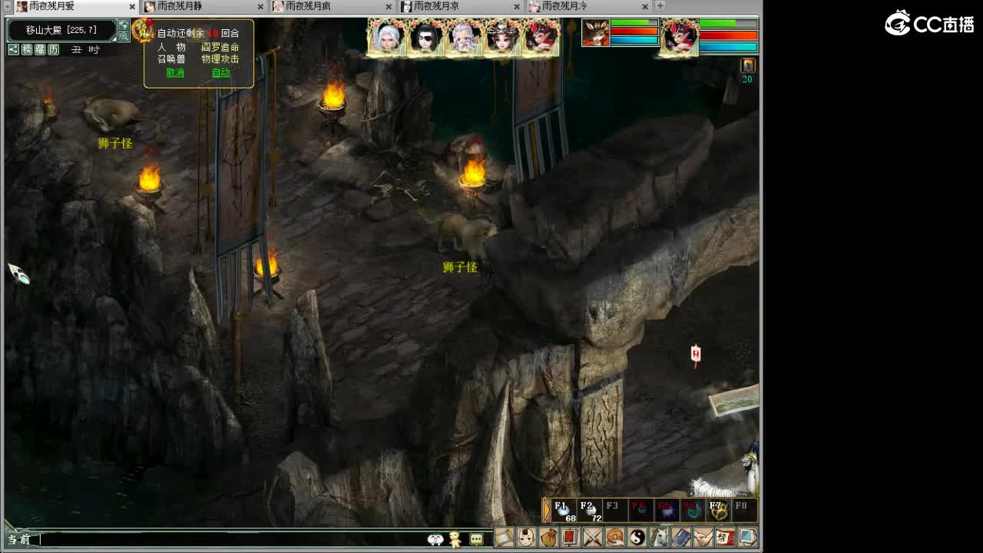The height and width of the screenshot is (553, 983).
Task: Click the player character portrait beside status bars
Action: coord(680,36)
